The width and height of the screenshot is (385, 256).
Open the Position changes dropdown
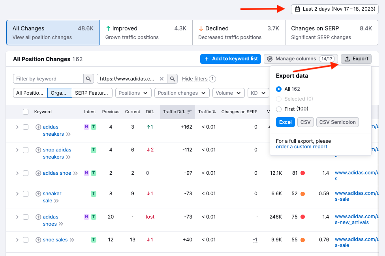[x=182, y=93]
